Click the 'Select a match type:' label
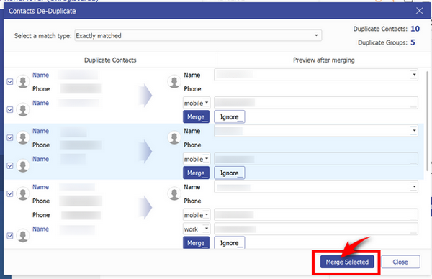432x279 pixels. click(42, 36)
